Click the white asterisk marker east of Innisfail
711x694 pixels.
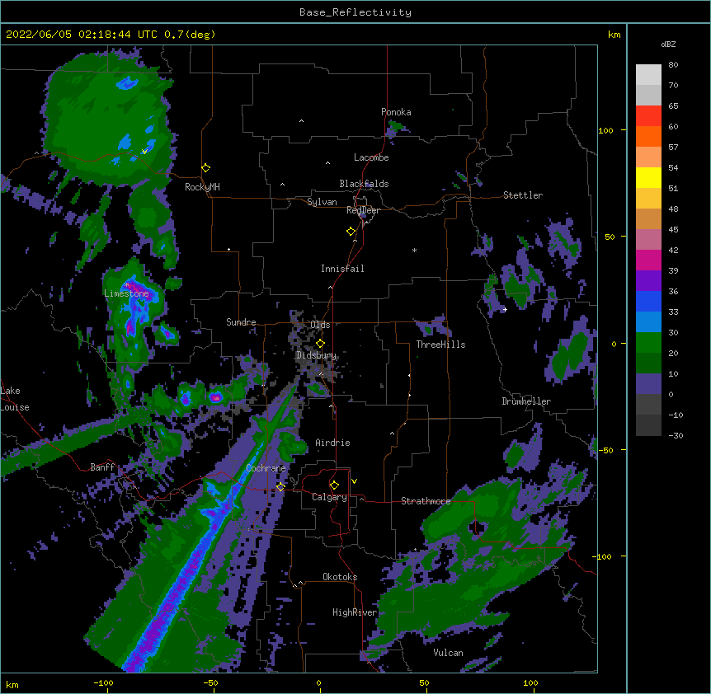pos(414,250)
